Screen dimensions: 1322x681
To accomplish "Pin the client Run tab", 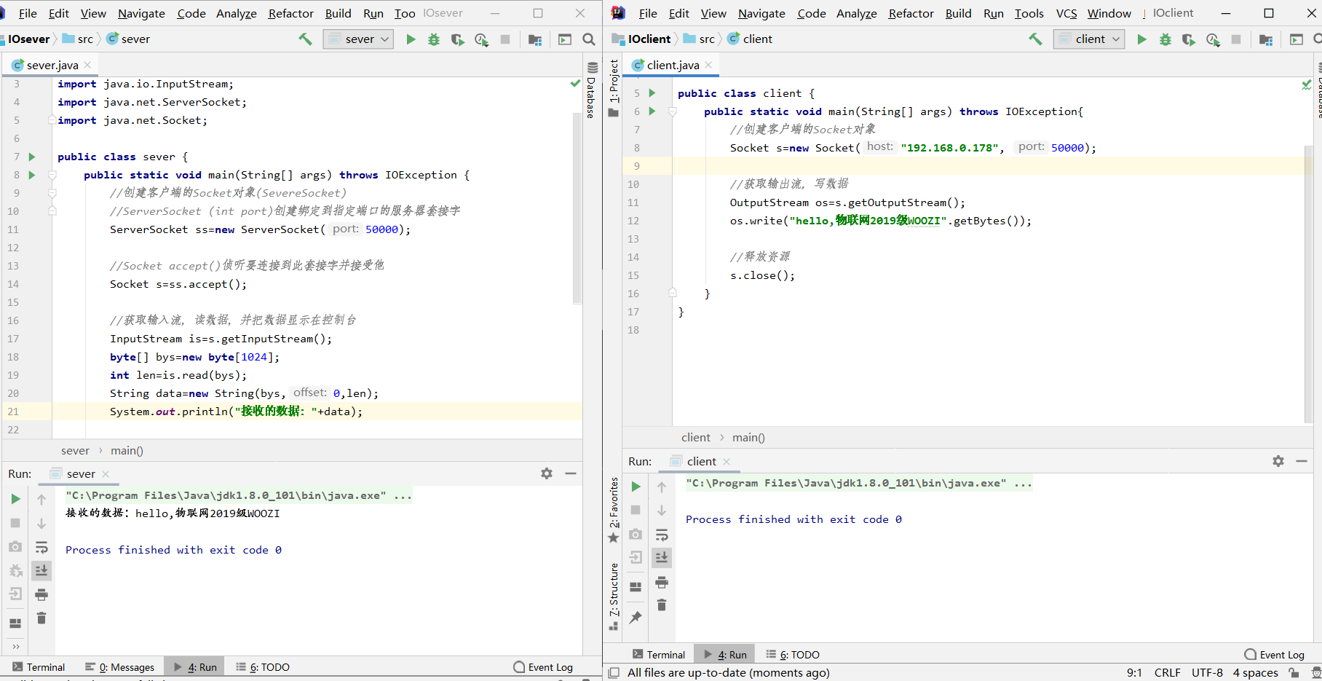I will pyautogui.click(x=636, y=617).
